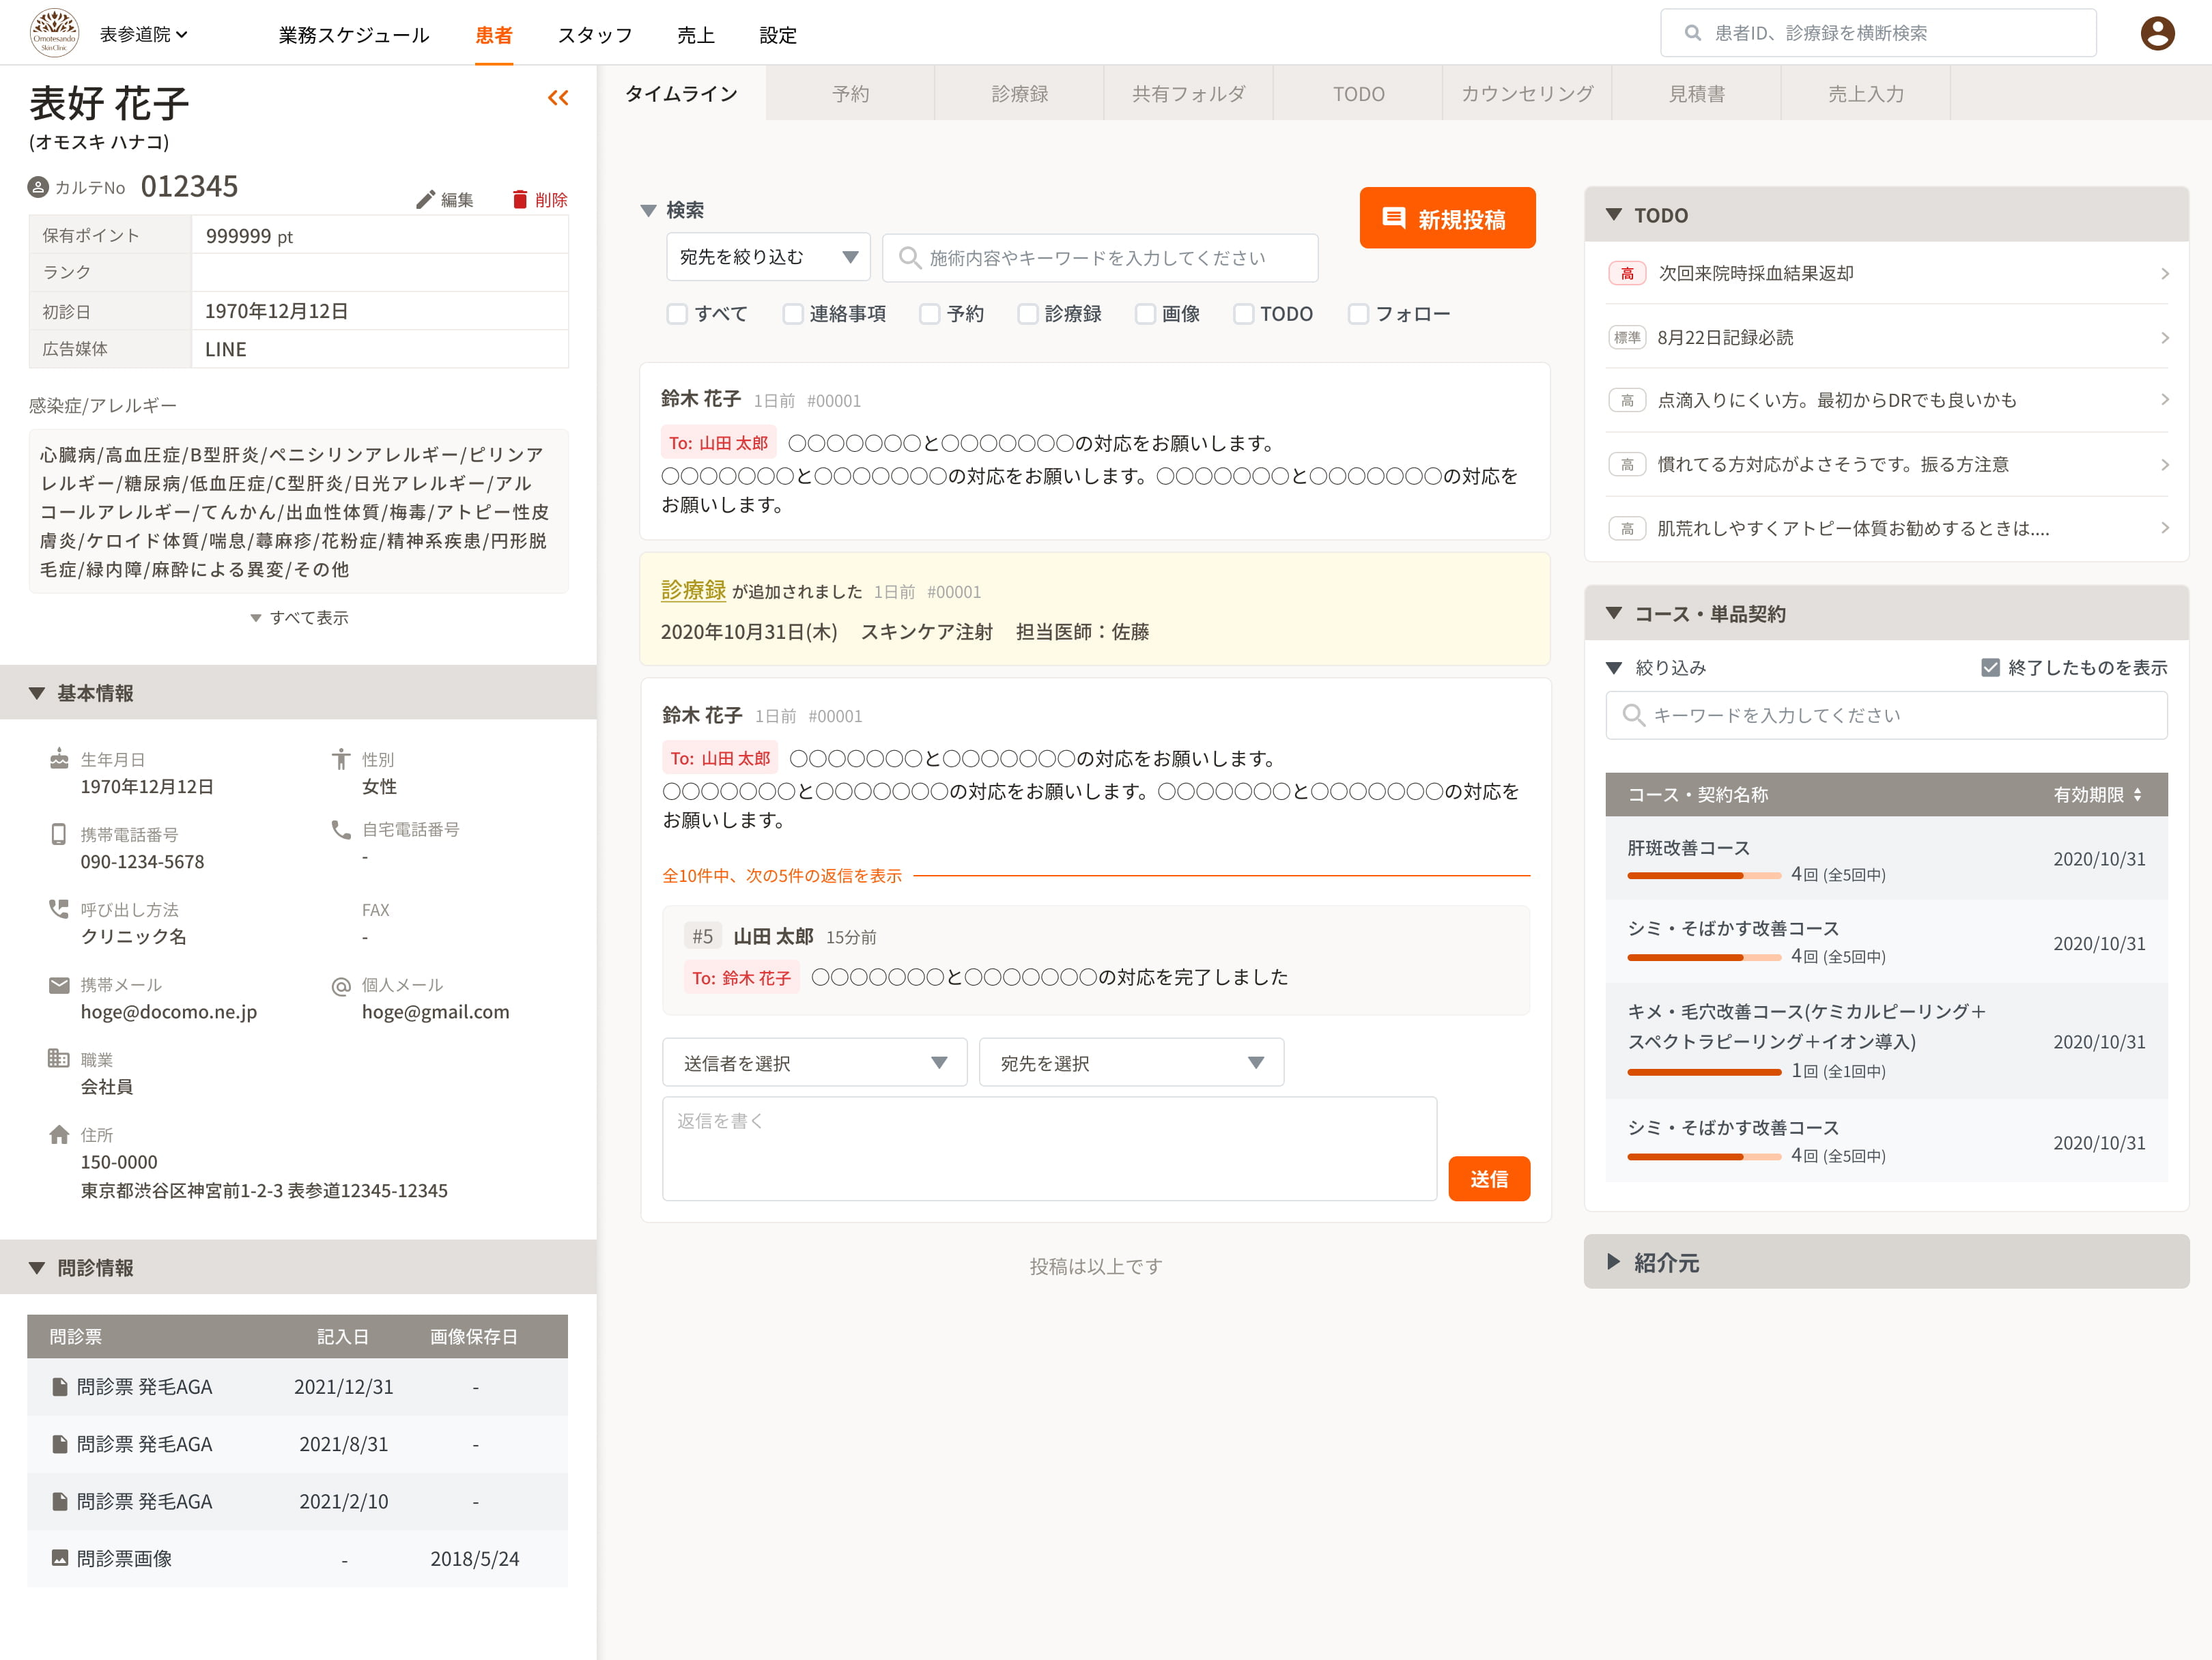Click the clinic logo icon
Image resolution: width=2212 pixels, height=1660 pixels.
[54, 33]
